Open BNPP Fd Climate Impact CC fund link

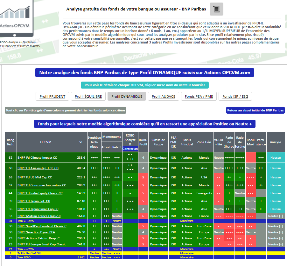pyautogui.click(x=37, y=157)
